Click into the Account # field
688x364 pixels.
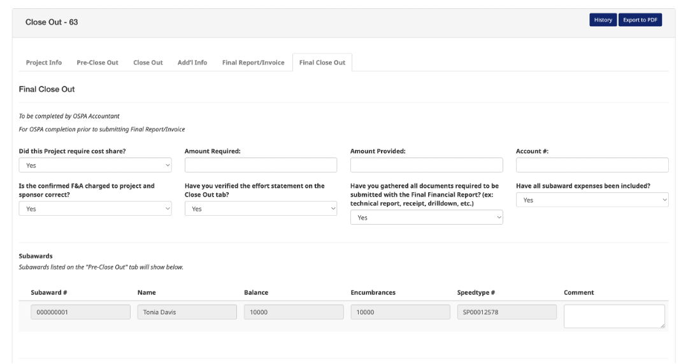(592, 165)
